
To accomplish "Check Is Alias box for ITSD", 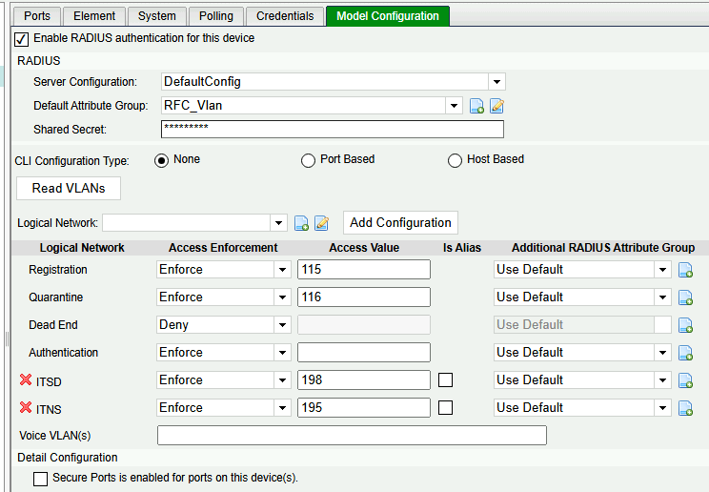I will [x=445, y=380].
